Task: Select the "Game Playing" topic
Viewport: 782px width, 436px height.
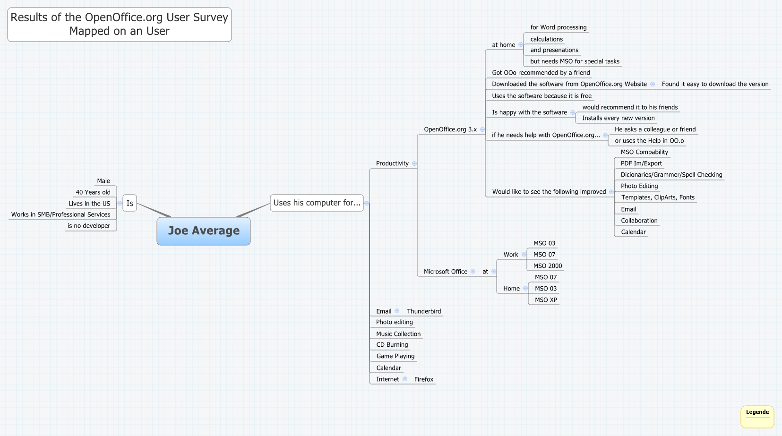Action: (395, 356)
